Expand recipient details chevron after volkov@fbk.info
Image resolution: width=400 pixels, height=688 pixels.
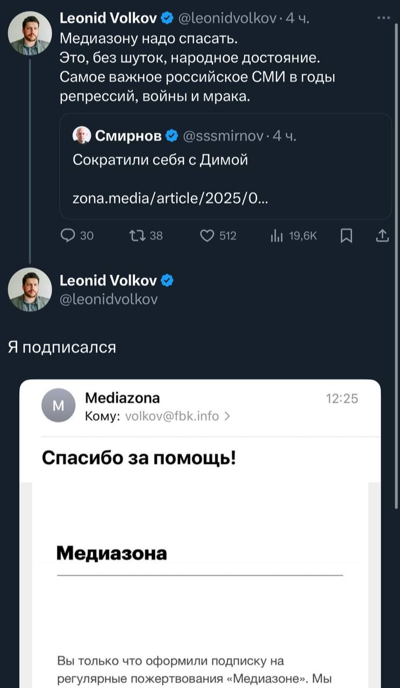227,415
